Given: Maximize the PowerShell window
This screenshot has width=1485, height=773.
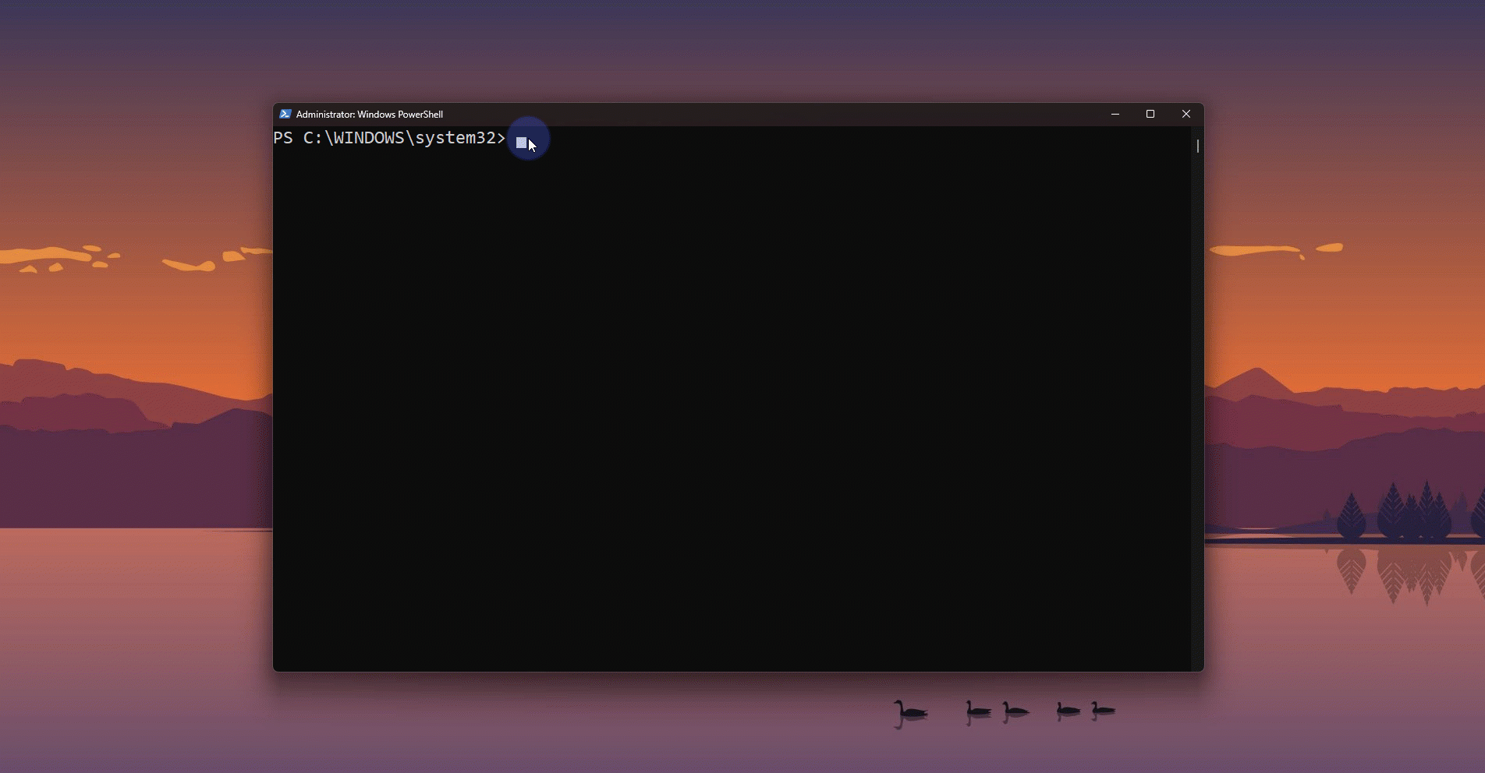Looking at the screenshot, I should 1150,114.
